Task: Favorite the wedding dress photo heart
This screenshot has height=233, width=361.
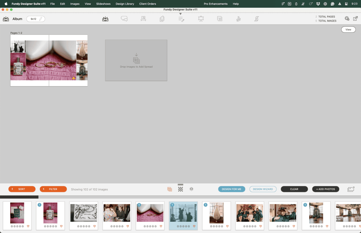Action: pos(227,226)
